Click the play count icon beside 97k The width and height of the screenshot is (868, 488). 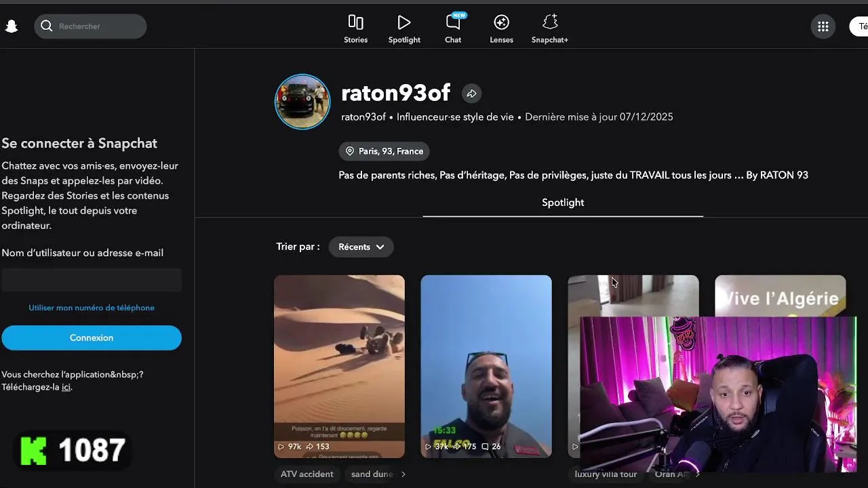click(281, 447)
